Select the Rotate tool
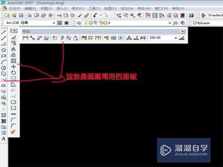The image size is (223, 167). 13,73
